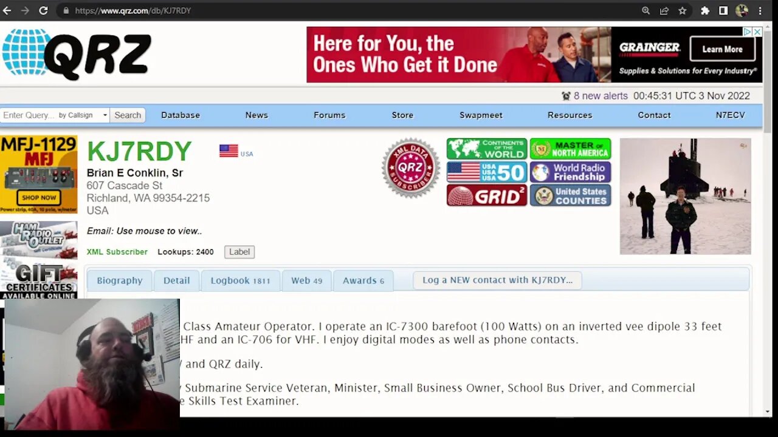This screenshot has height=437, width=778.
Task: Click 'Log a NEW contact with KJ7RDY' button
Action: 497,280
